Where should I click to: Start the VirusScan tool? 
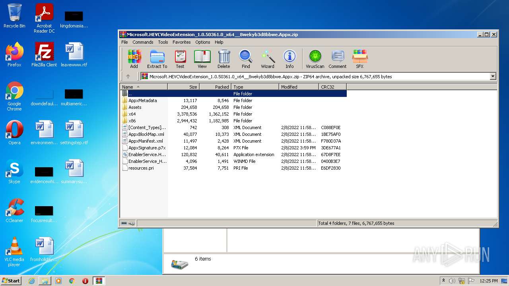tap(315, 59)
